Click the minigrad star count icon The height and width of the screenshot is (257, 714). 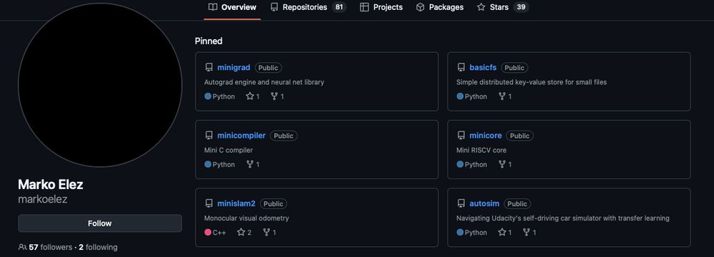coord(250,96)
